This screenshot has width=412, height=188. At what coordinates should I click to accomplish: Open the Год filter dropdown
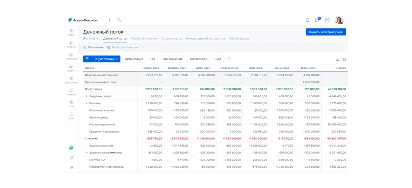tap(153, 59)
